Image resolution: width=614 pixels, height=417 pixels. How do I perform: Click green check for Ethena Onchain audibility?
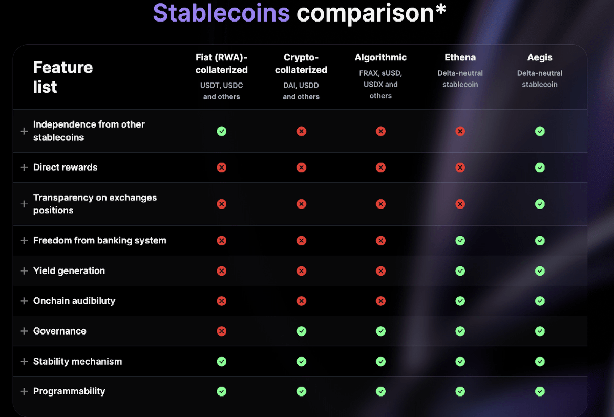(x=460, y=301)
